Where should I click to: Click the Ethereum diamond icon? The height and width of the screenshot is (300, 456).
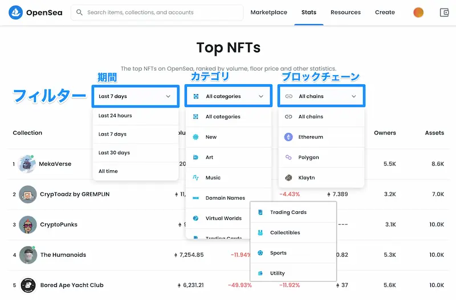288,137
